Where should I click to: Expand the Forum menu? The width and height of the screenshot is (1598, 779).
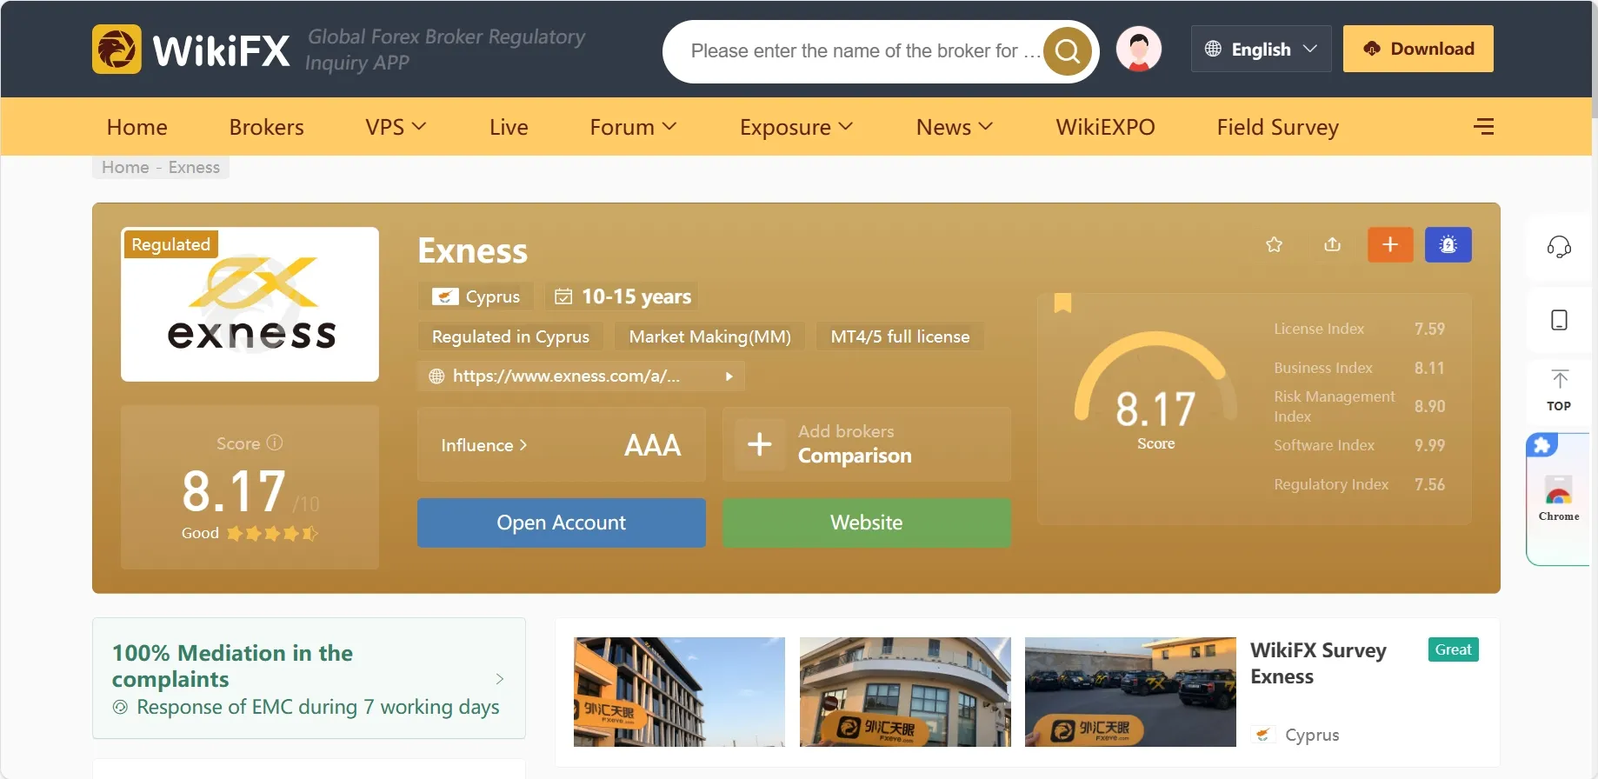tap(633, 127)
